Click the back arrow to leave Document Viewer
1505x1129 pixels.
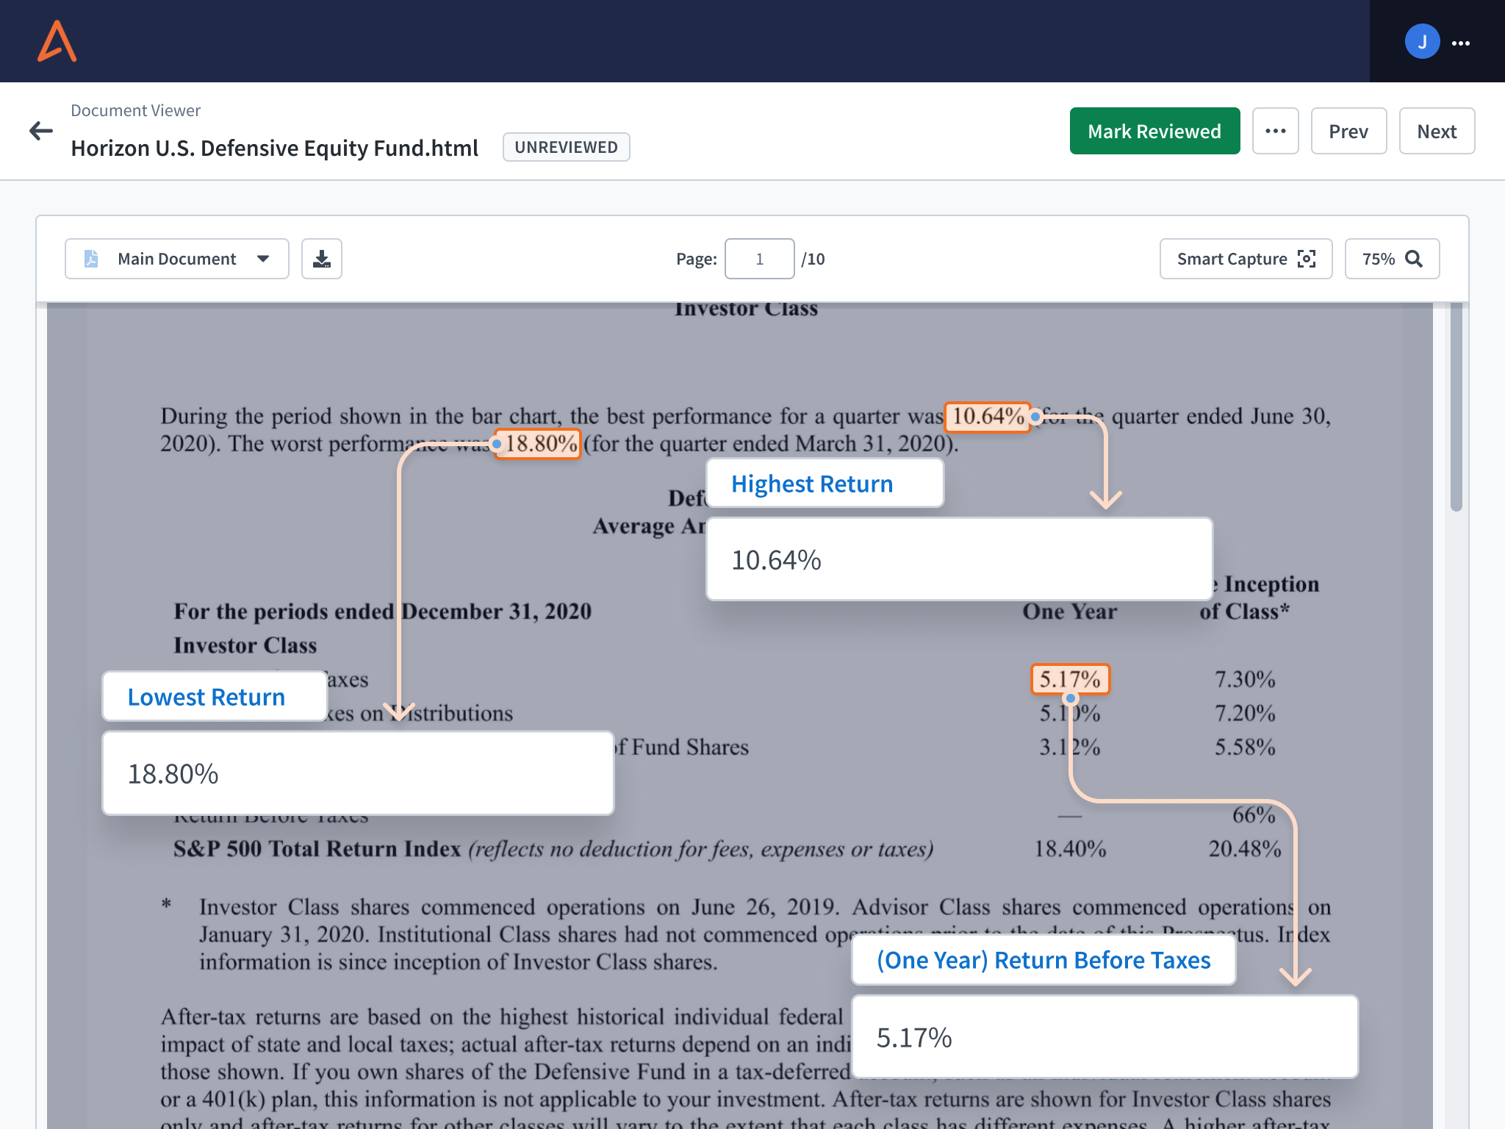(x=42, y=131)
